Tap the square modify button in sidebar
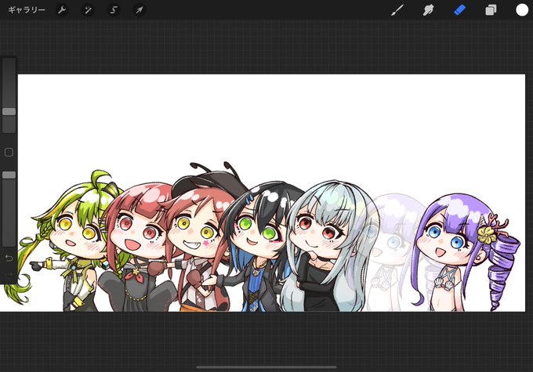 [x=9, y=152]
